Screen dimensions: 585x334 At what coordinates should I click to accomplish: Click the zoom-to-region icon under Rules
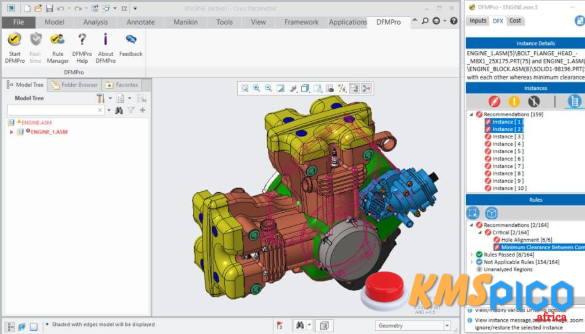click(473, 213)
